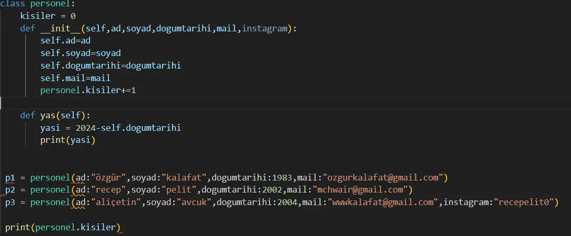Click "mchwair@gmail.com" string

click(x=360, y=190)
